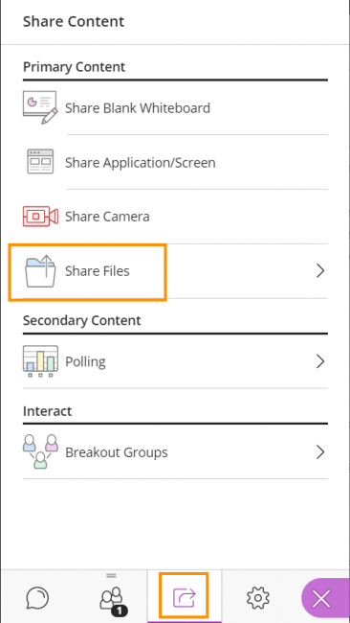350x623 pixels.
Task: Open the Attendees panel tab
Action: [112, 600]
